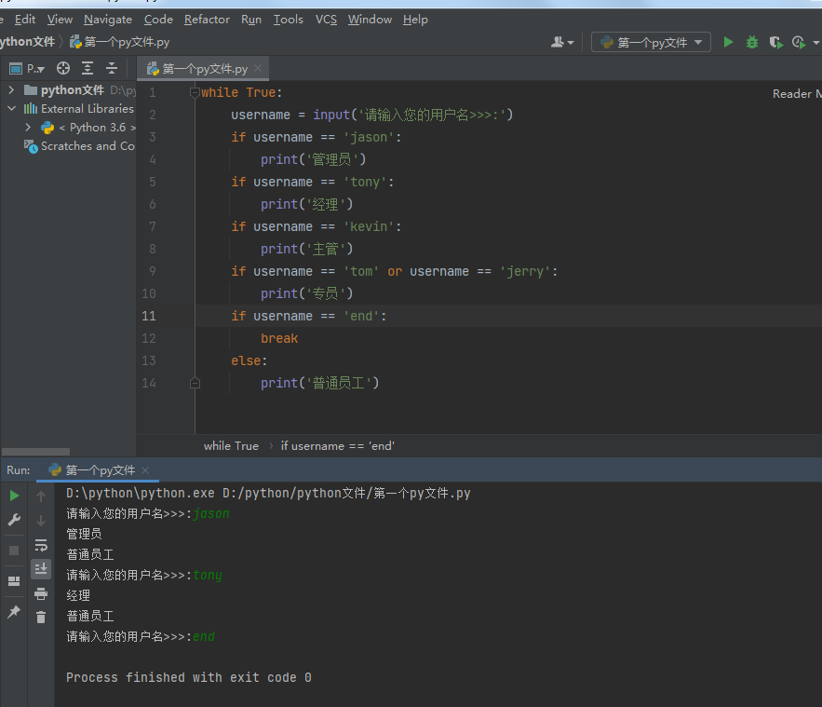The width and height of the screenshot is (822, 707).
Task: Toggle soft-wrap in the Run console
Action: click(x=41, y=545)
